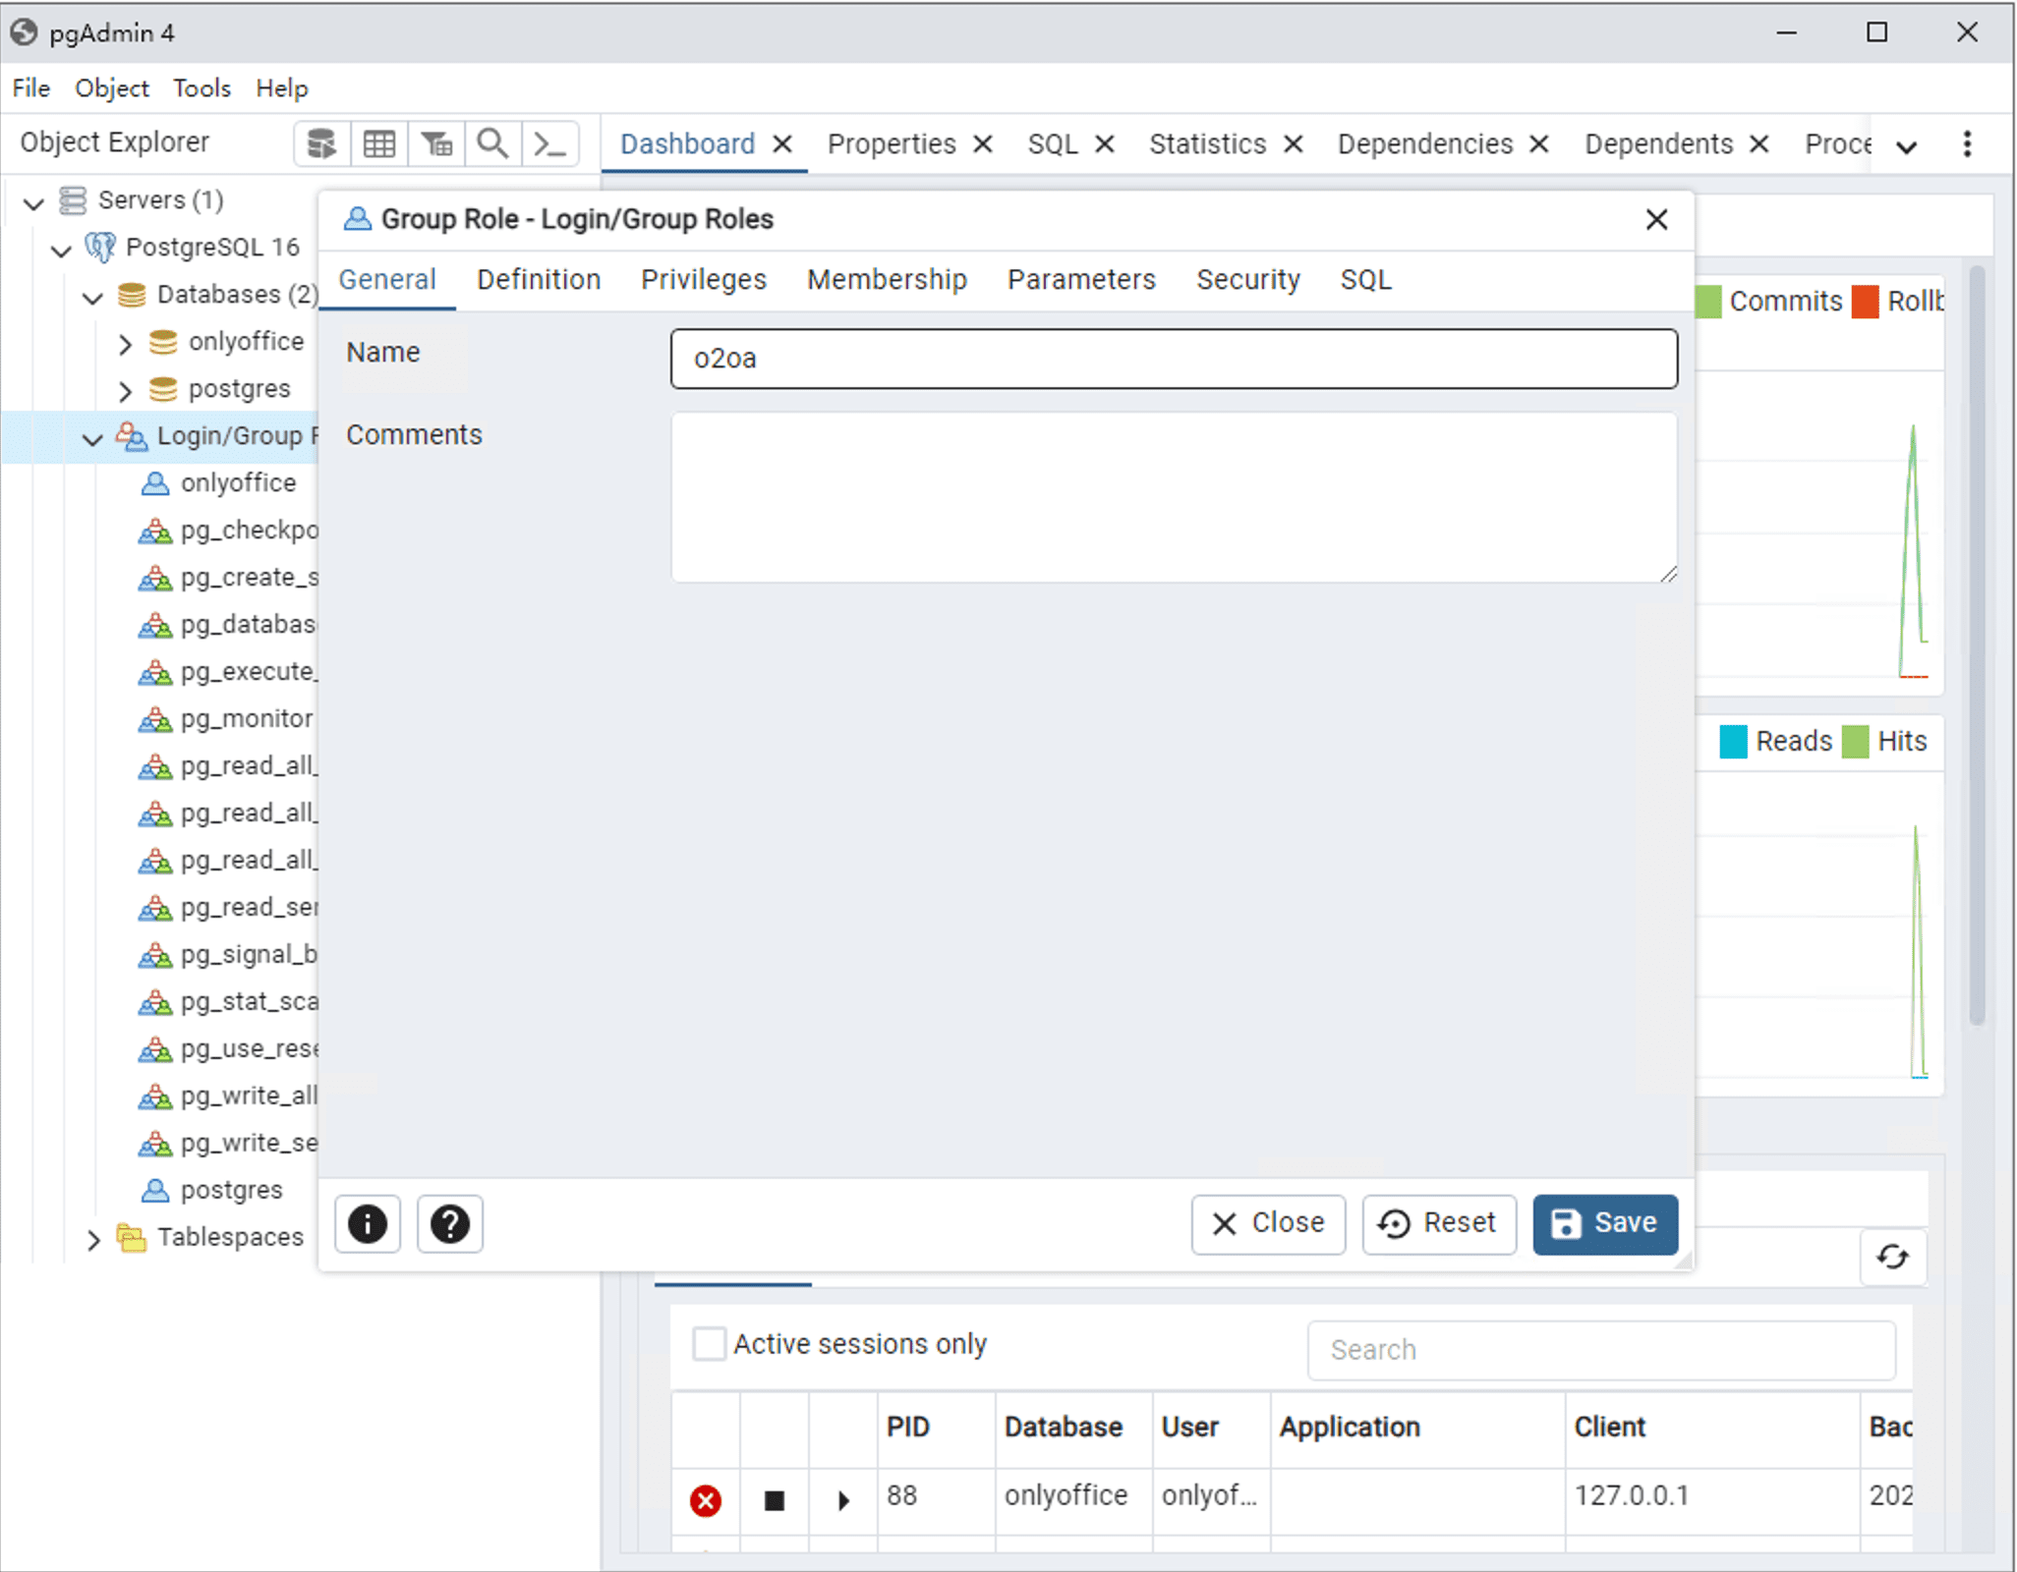
Task: Collapse the Databases (2) tree node
Action: [93, 297]
